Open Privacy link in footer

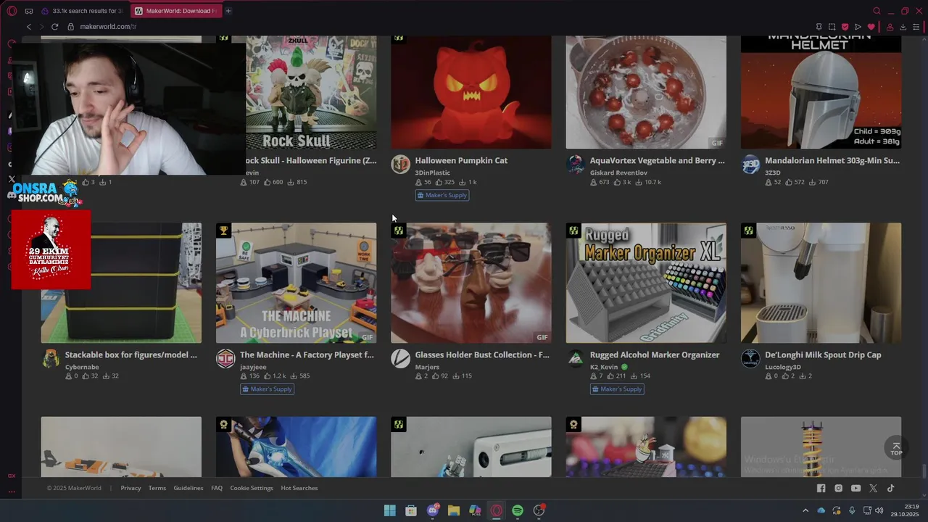[x=130, y=488]
